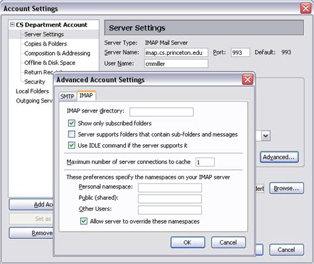
Task: Open Copies & Folders settings
Action: tap(46, 44)
